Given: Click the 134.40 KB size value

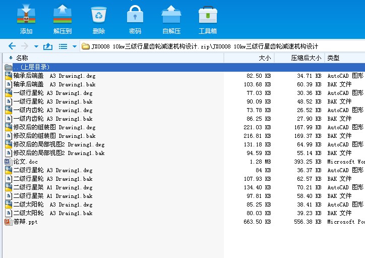Looking at the screenshot, I should coord(257,187).
